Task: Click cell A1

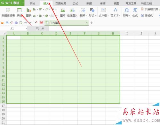Action: [13, 37]
